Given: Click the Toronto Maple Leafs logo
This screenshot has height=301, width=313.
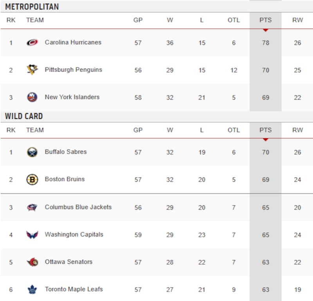Looking at the screenshot, I should pos(32,289).
